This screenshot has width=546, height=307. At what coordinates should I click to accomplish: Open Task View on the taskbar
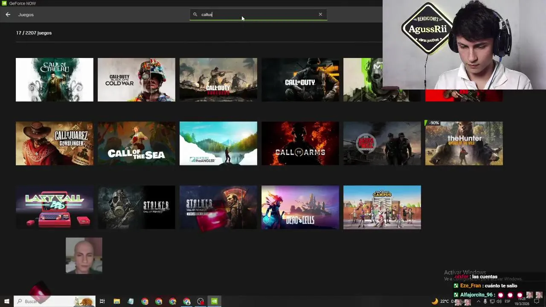click(x=102, y=301)
